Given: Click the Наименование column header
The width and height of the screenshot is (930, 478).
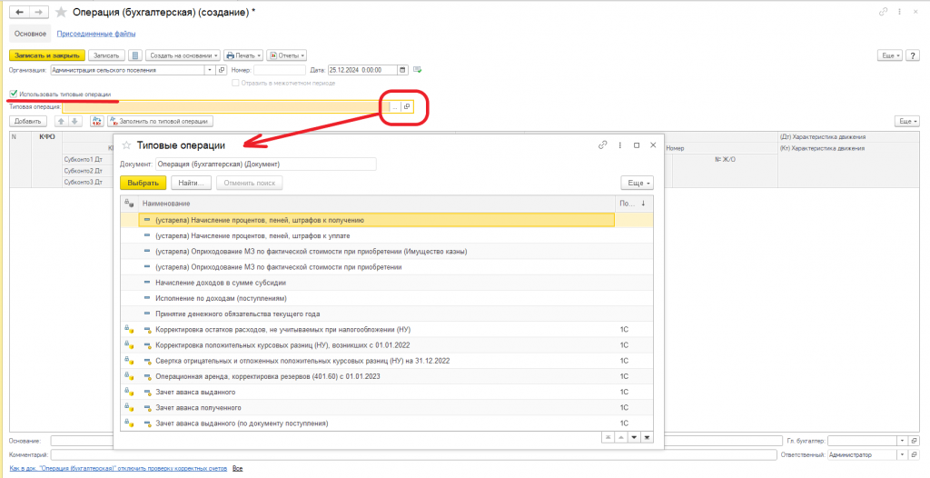Looking at the screenshot, I should pyautogui.click(x=377, y=203).
